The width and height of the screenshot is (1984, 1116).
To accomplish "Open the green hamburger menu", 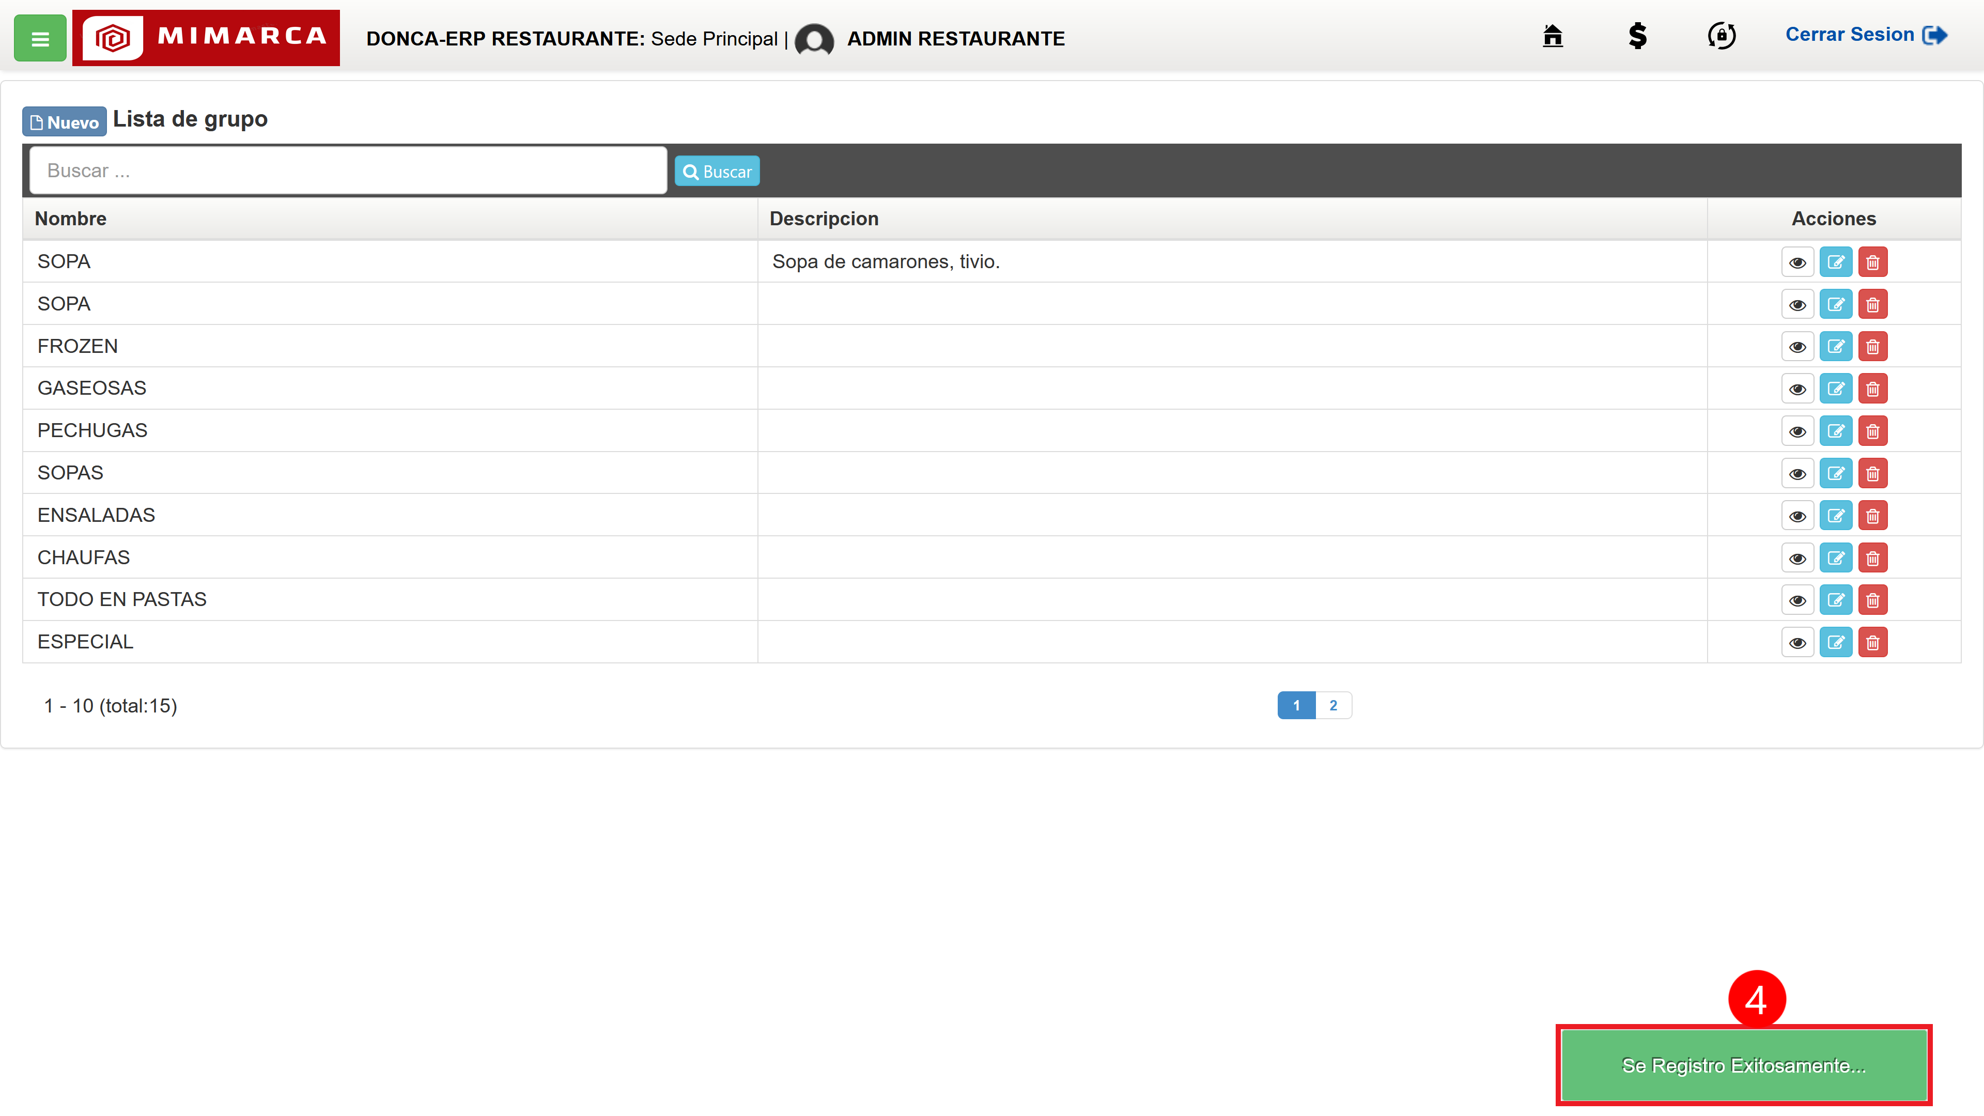I will [x=40, y=38].
